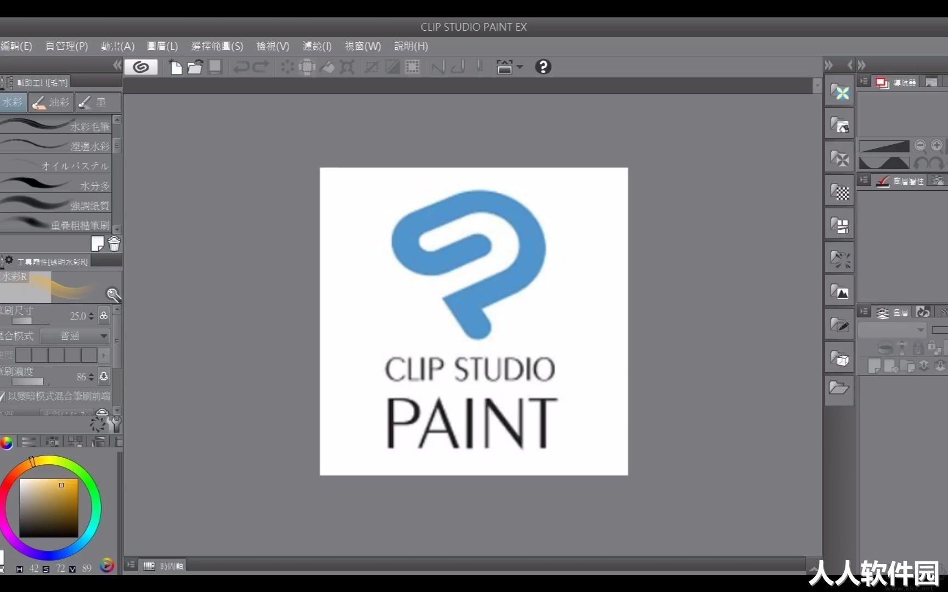Select the 水彩毛筆 brush
Image resolution: width=948 pixels, height=592 pixels.
tap(55, 125)
